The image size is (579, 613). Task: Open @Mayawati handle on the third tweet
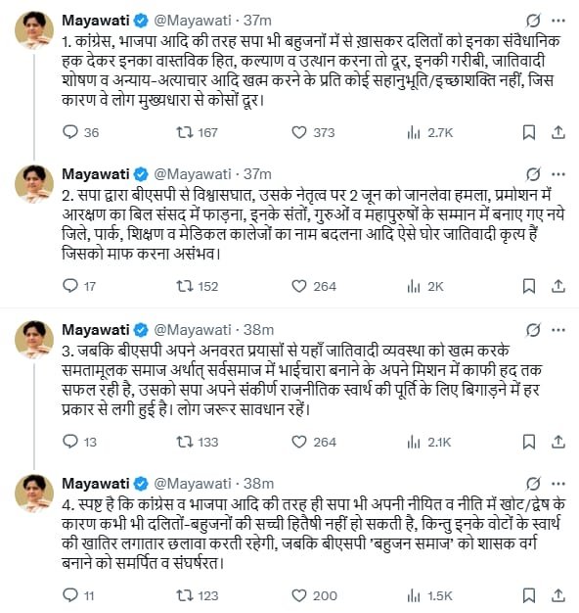193,330
